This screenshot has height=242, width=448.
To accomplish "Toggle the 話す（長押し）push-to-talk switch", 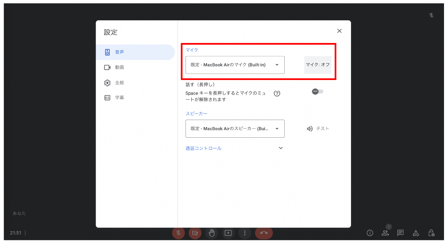I will (x=317, y=92).
